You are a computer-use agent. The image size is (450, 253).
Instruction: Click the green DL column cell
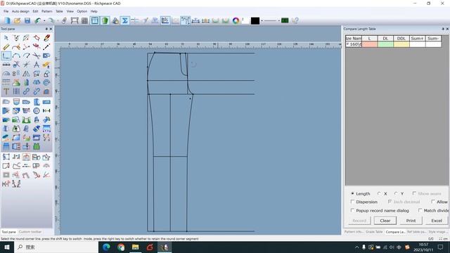pyautogui.click(x=385, y=44)
